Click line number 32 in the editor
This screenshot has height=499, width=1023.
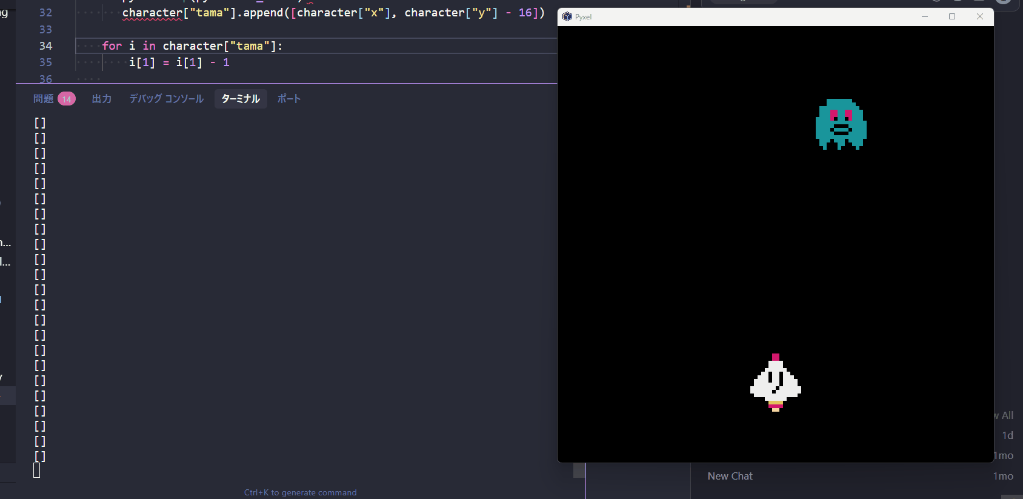[x=46, y=13]
